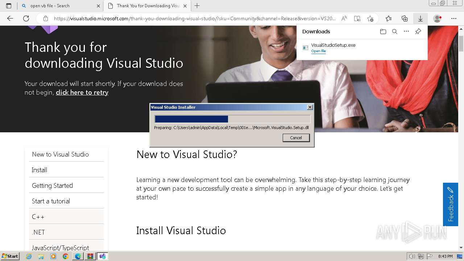464x261 pixels.
Task: Select the "Thank You for Downloading" tab
Action: click(x=147, y=6)
